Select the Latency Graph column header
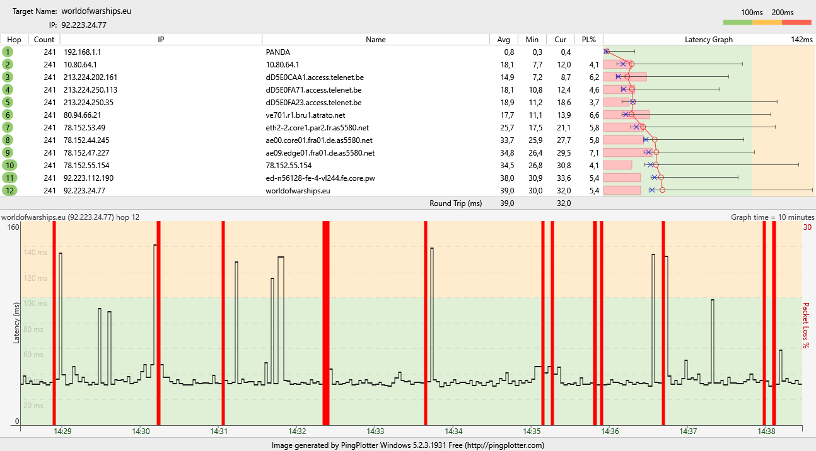Viewport: 816px width, 451px height. tap(708, 40)
